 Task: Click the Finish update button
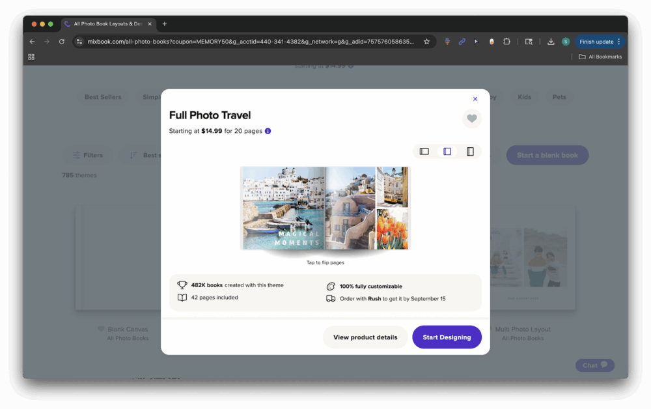(x=596, y=42)
